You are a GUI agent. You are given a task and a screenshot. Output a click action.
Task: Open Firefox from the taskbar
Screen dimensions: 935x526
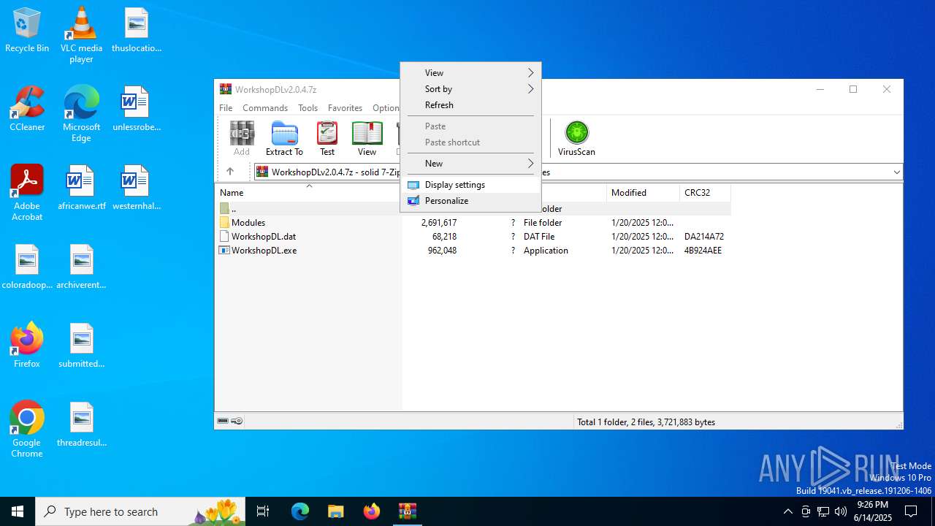point(371,511)
